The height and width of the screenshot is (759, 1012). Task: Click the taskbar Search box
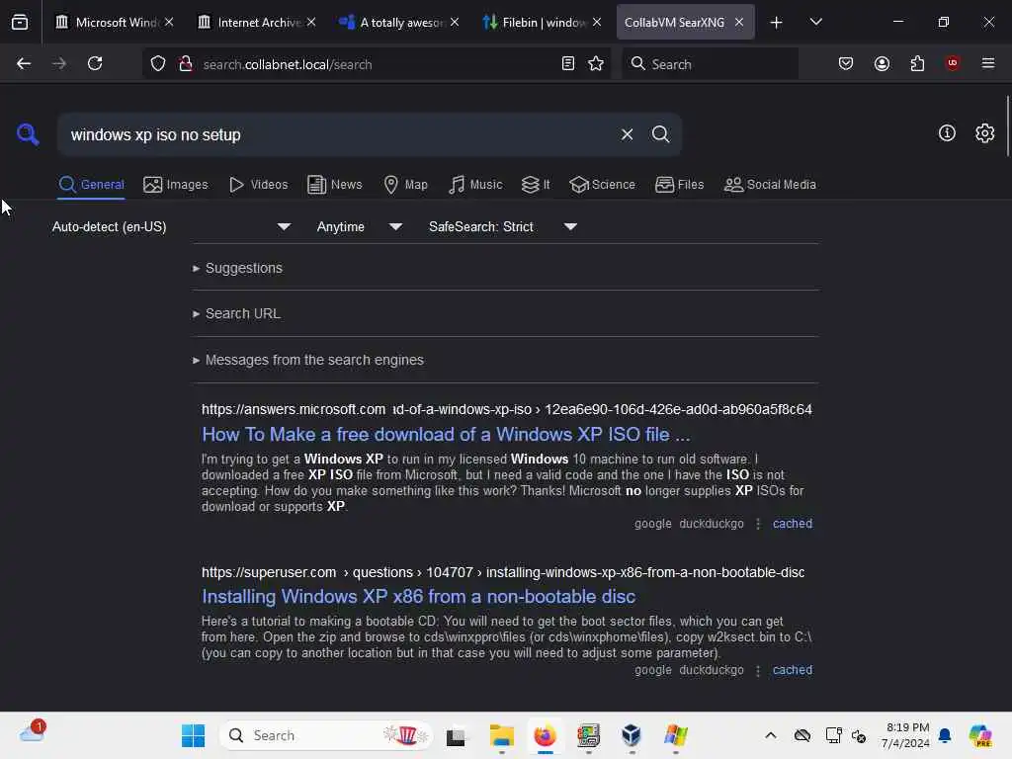point(326,735)
